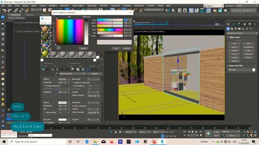
Task: Click the Box primitive button
Action: coord(234,43)
